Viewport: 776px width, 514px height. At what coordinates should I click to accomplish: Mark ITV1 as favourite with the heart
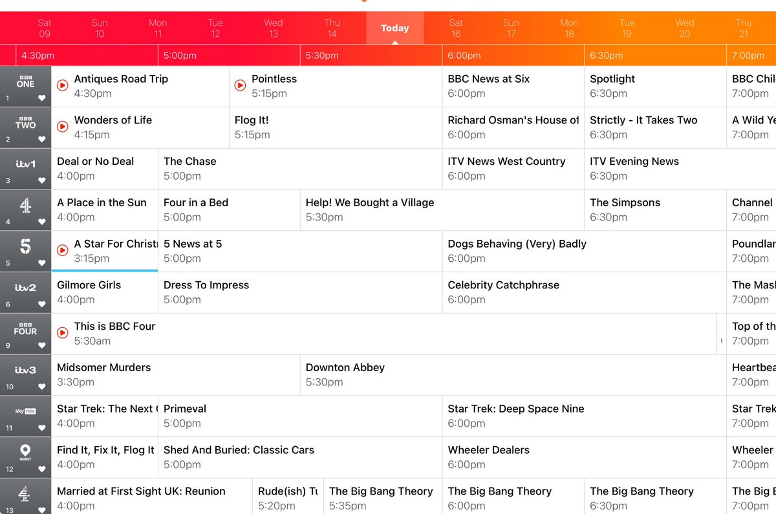(42, 181)
